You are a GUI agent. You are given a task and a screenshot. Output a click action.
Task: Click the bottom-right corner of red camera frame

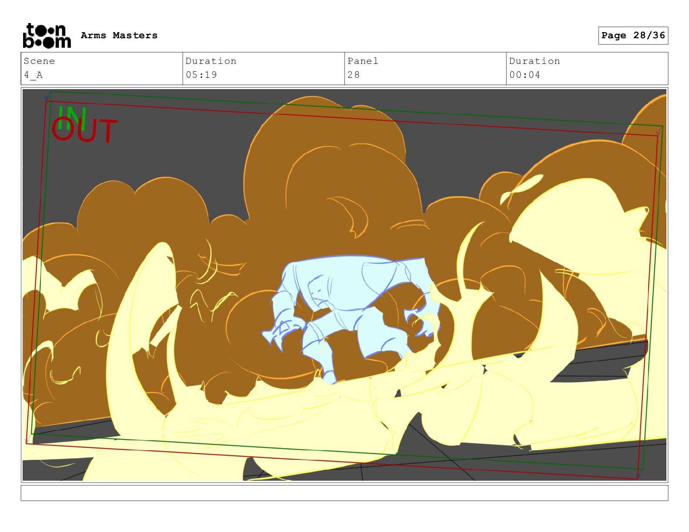(x=638, y=479)
